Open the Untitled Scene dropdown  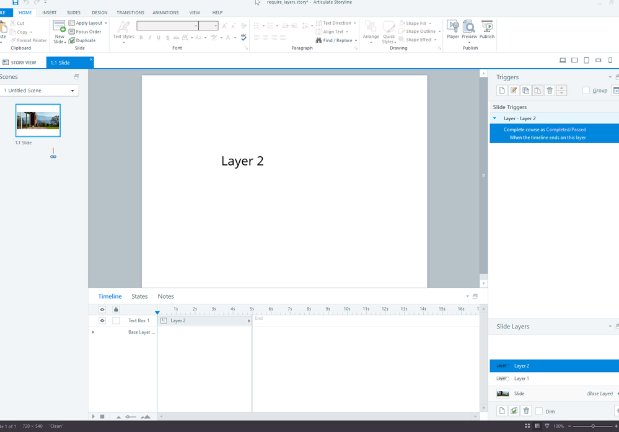39,90
